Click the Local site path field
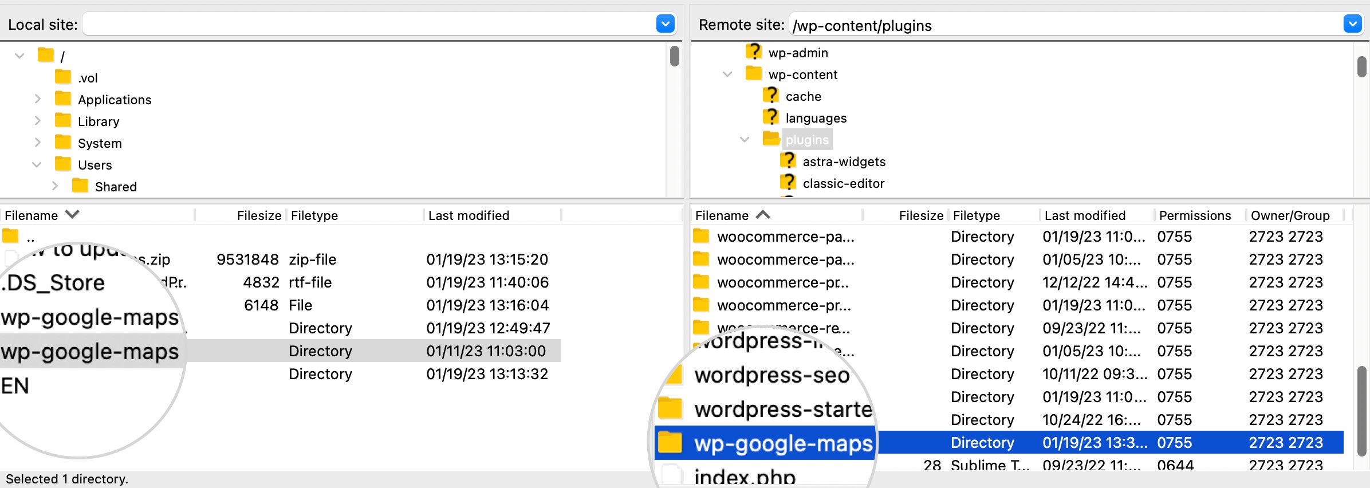The width and height of the screenshot is (1370, 488). point(369,24)
